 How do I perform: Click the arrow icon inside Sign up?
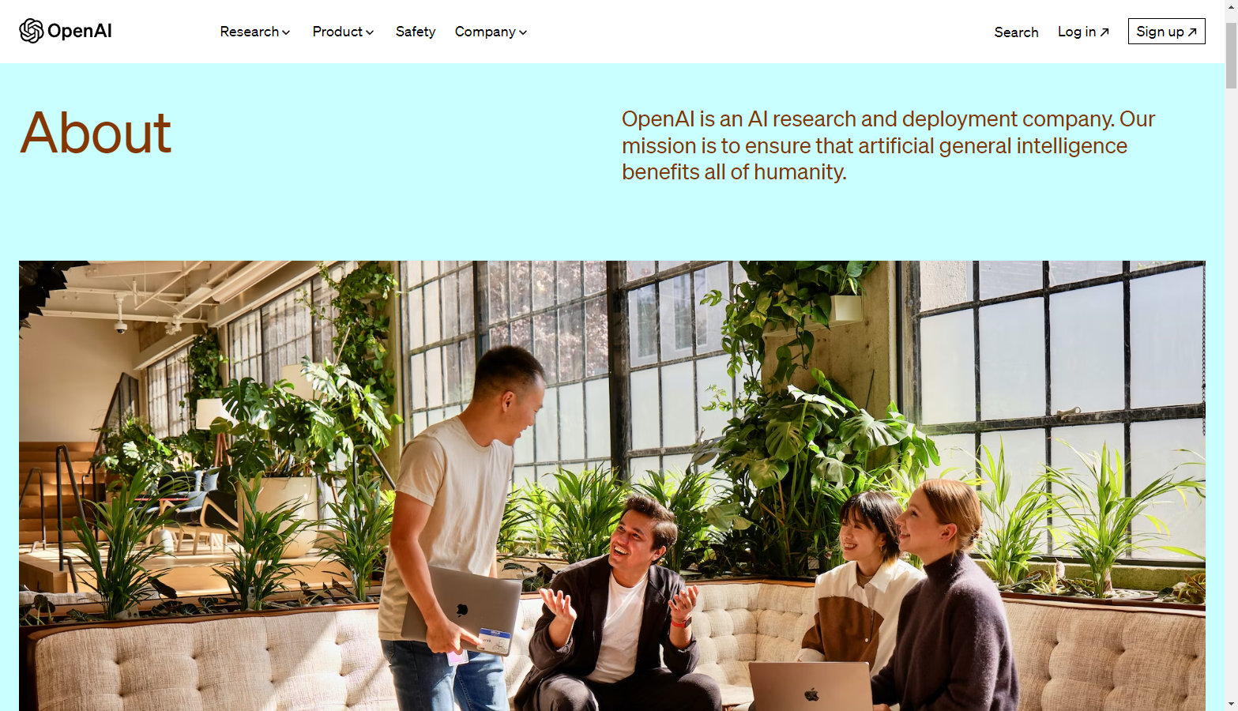point(1192,32)
